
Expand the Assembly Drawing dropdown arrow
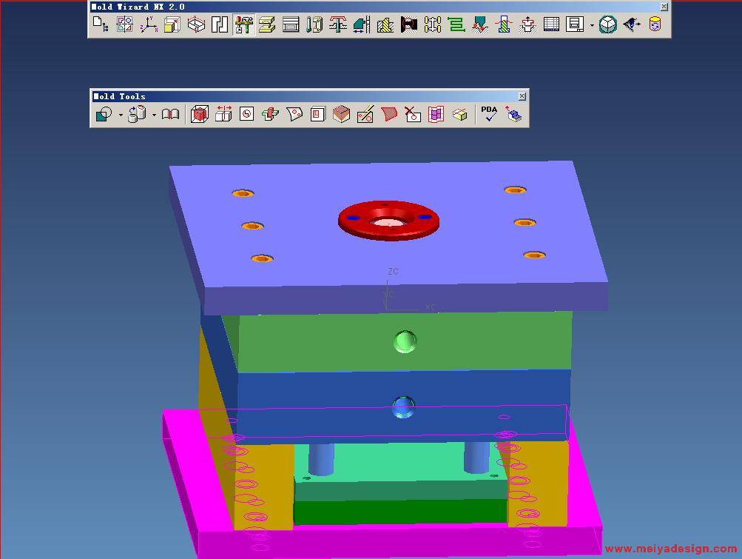click(592, 26)
